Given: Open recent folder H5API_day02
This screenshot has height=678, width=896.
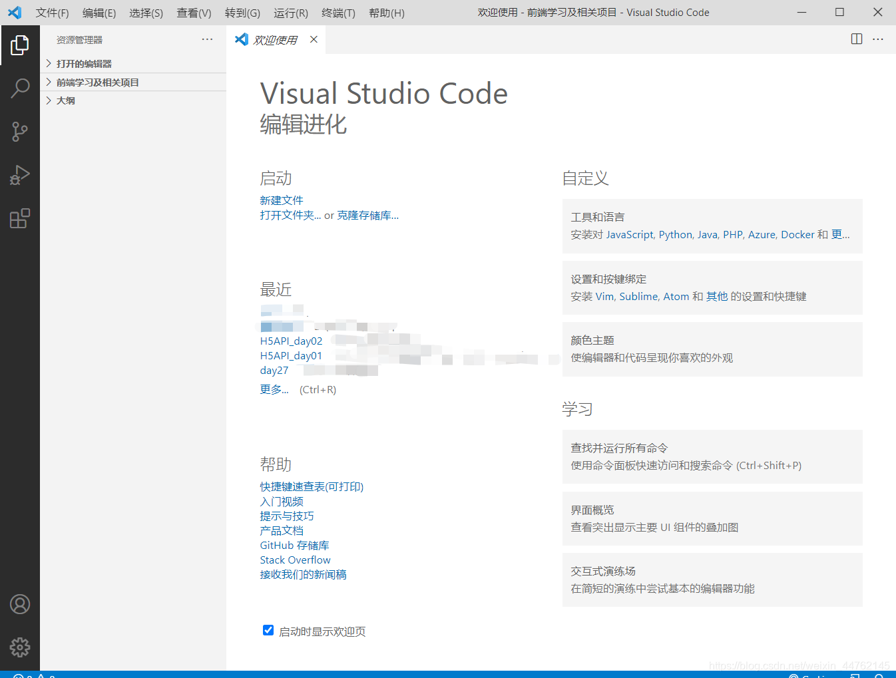Looking at the screenshot, I should click(x=291, y=341).
